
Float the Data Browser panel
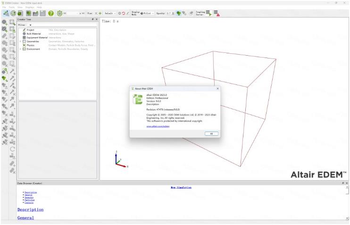(343, 183)
